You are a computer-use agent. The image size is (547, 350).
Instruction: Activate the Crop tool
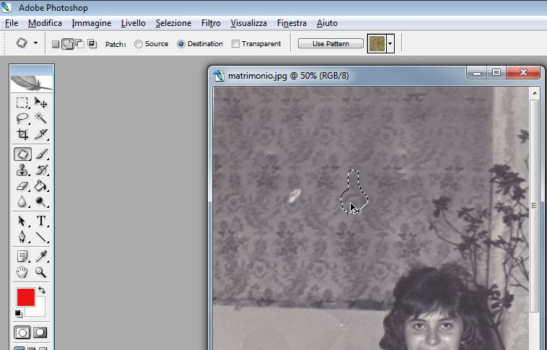tap(22, 134)
